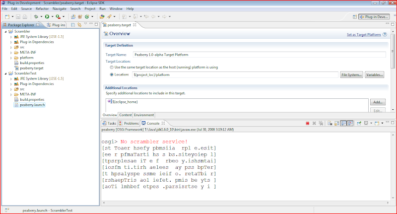Switch to the Environment editor tab
This screenshot has width=397, height=214.
click(x=144, y=115)
